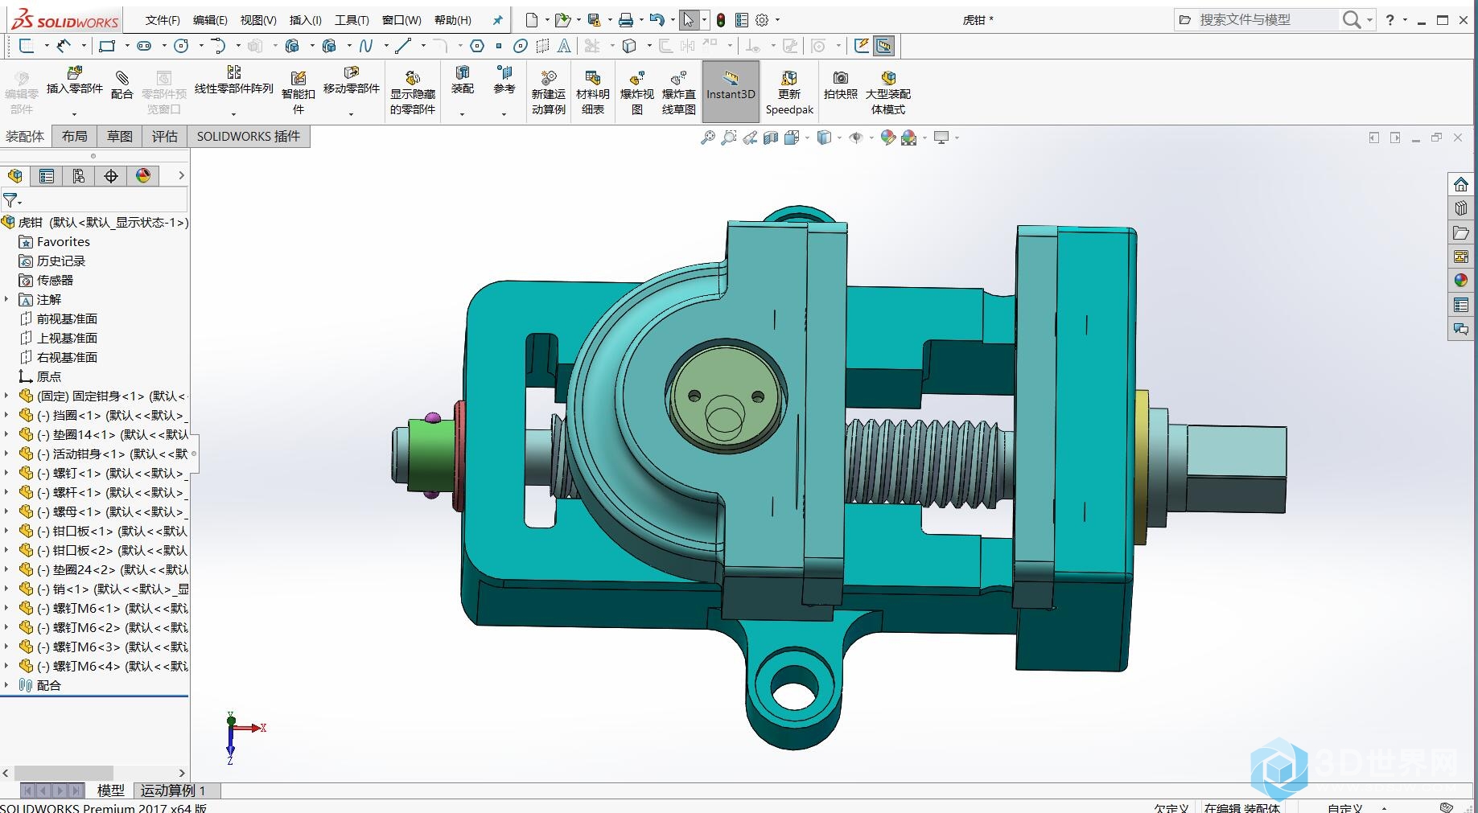Open the DimXpertManager crosshair tab icon
The width and height of the screenshot is (1478, 813).
pos(111,176)
